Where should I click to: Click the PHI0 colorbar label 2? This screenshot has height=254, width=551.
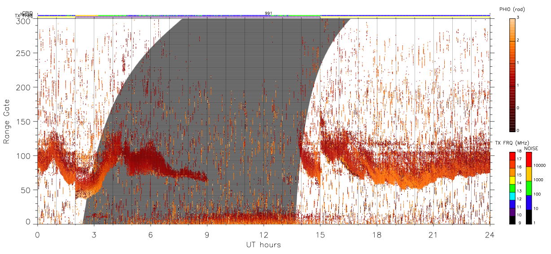(x=518, y=41)
